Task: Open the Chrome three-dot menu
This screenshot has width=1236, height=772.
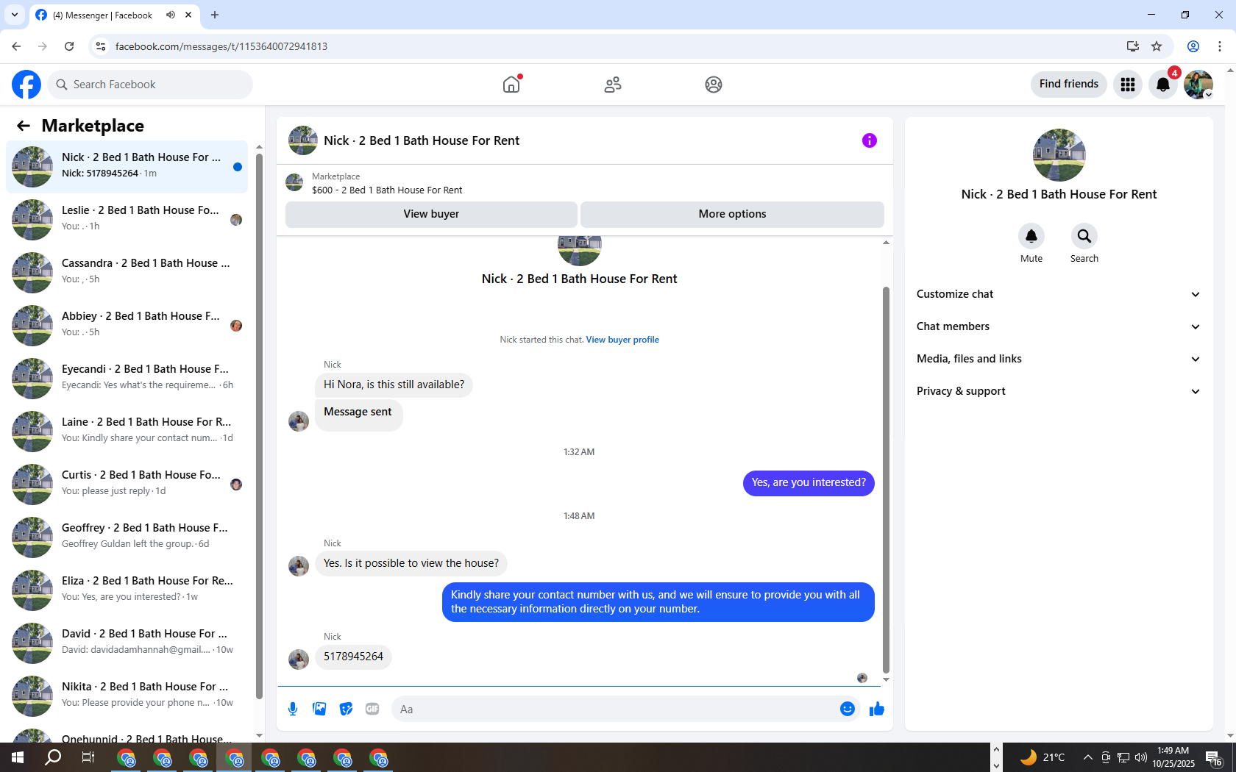Action: coord(1220,46)
